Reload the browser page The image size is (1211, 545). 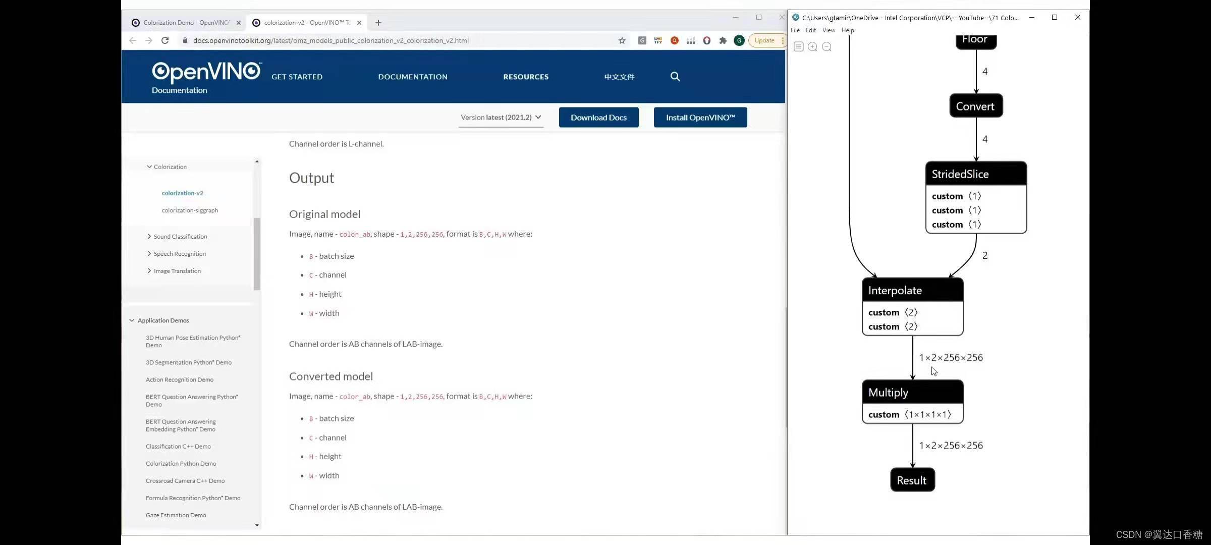point(165,40)
